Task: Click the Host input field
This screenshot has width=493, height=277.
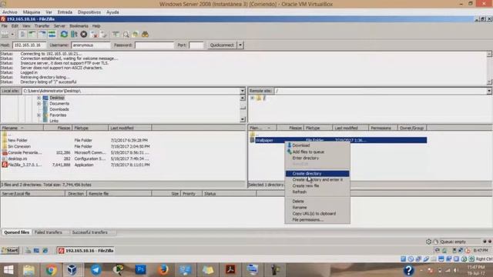Action: [29, 45]
